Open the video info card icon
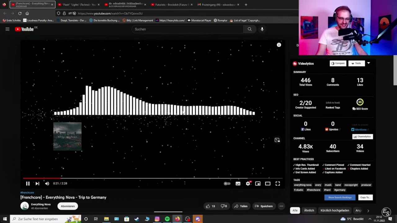397x223 pixels. point(279,45)
